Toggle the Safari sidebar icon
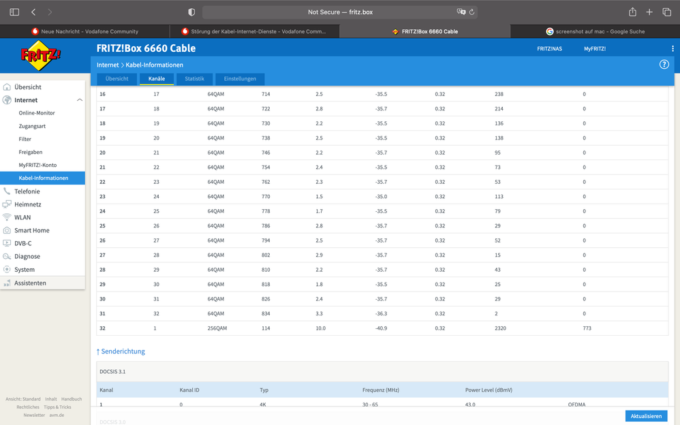 tap(14, 12)
